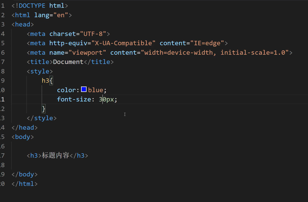Click the closing curly brace of h3 rule
This screenshot has height=202, width=308.
pyautogui.click(x=44, y=109)
